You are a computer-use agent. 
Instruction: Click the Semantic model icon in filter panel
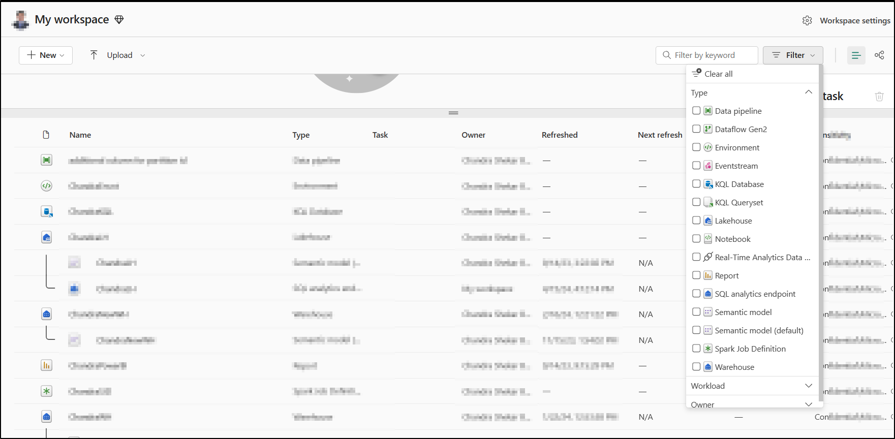[x=708, y=312]
